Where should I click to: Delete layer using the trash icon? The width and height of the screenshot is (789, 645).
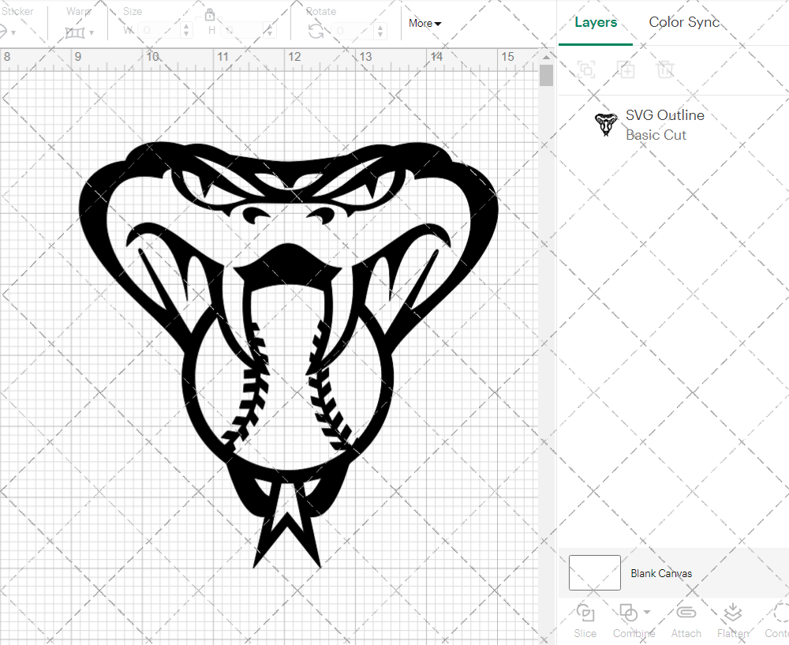click(666, 69)
